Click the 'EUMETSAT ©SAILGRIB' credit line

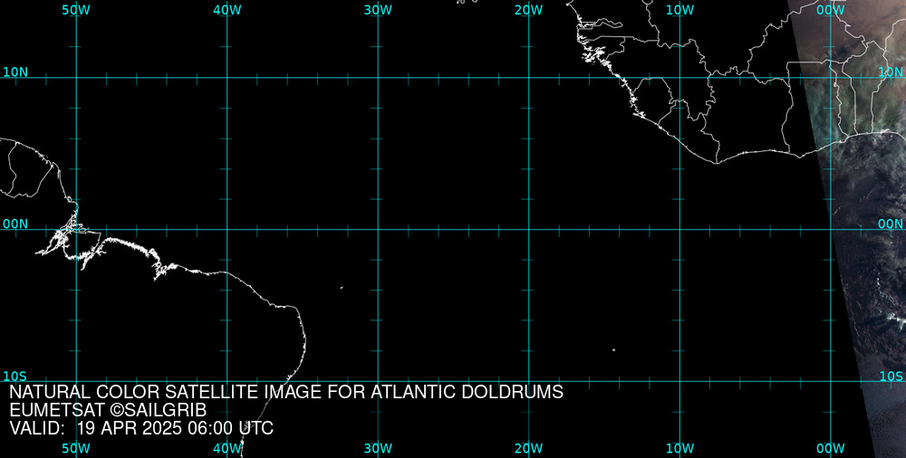point(108,410)
